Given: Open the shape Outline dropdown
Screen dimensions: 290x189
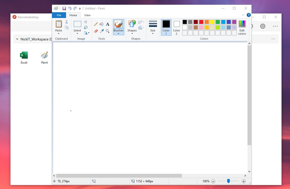Looking at the screenshot, I should coord(141,22).
